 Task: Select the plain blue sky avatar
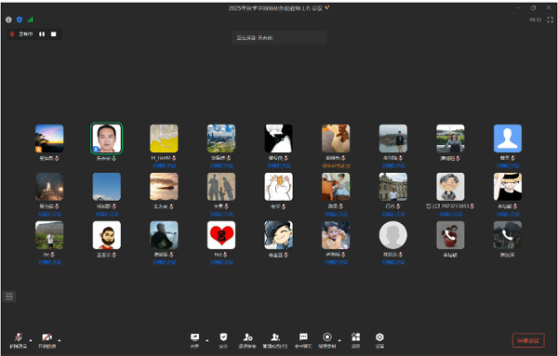(x=107, y=187)
